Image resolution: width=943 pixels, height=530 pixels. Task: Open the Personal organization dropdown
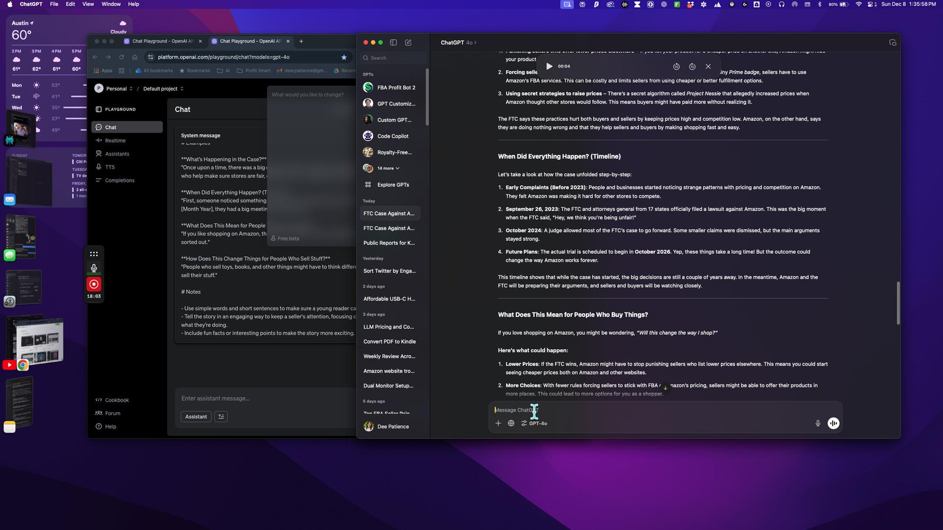point(114,88)
